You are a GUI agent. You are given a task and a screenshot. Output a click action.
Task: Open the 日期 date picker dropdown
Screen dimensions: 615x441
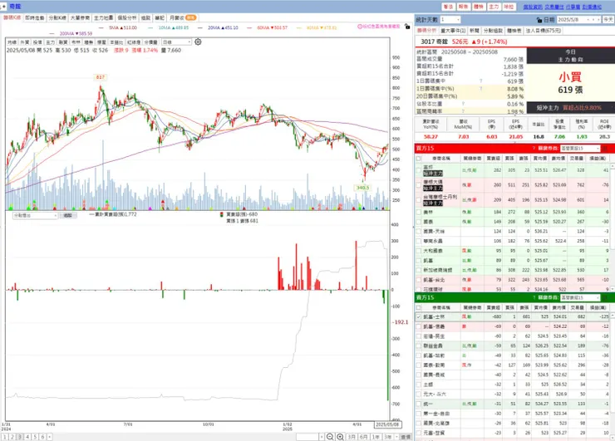[x=588, y=20]
